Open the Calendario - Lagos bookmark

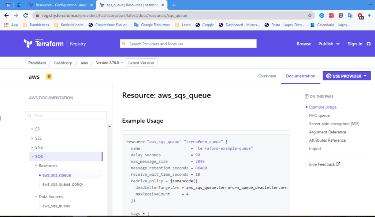[330, 25]
